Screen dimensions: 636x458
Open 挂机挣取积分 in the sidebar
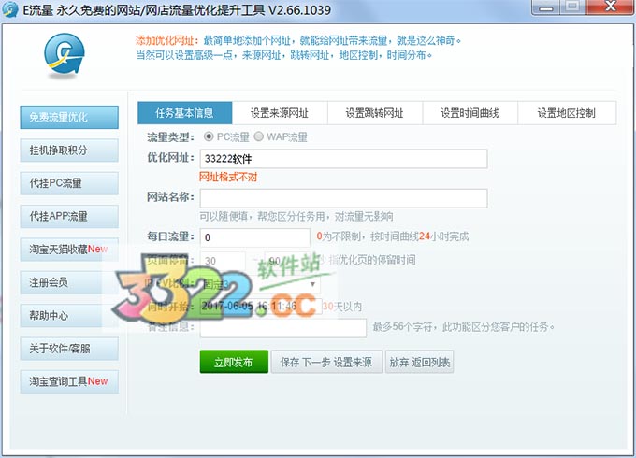coord(69,150)
